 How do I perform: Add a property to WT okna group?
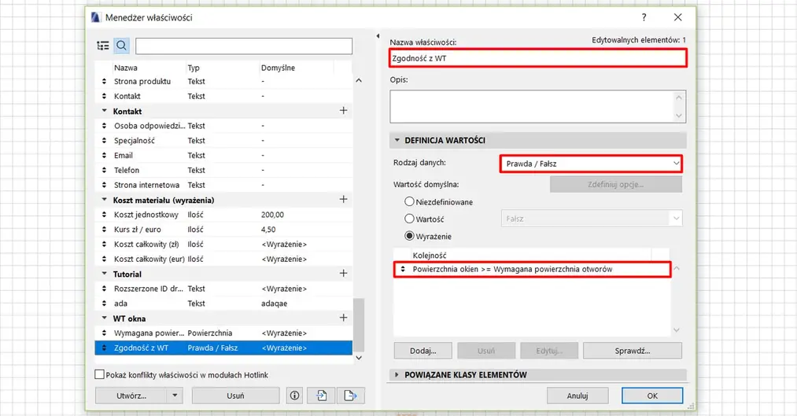click(344, 318)
